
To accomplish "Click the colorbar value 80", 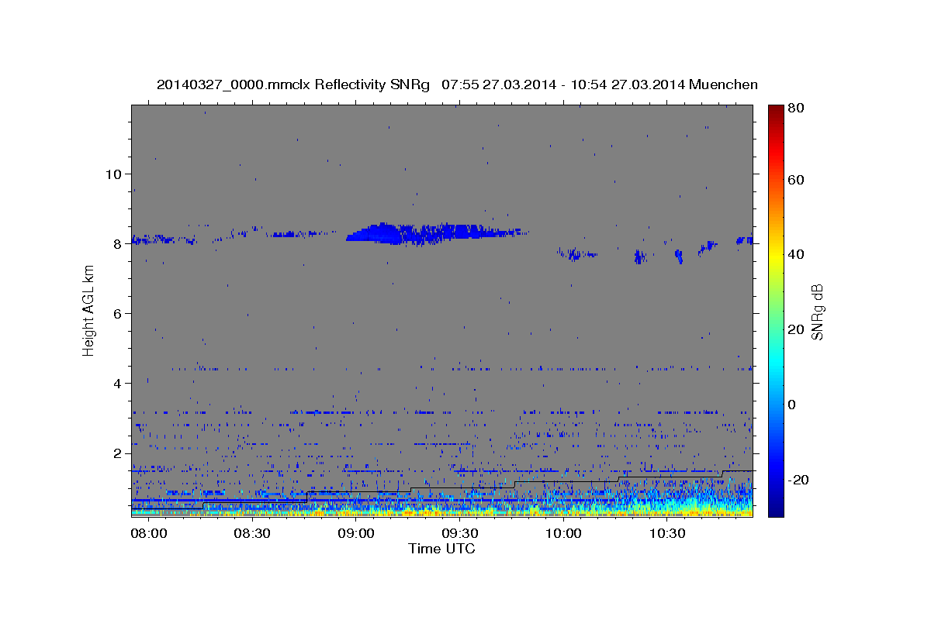I will (x=798, y=108).
